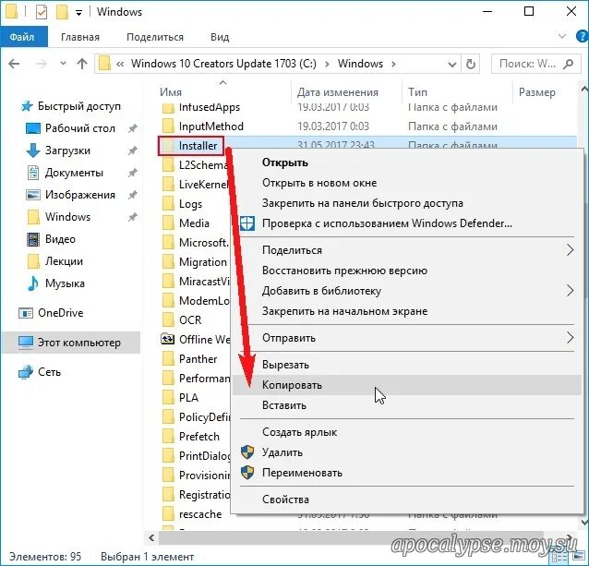Open the Файл tab

click(22, 37)
